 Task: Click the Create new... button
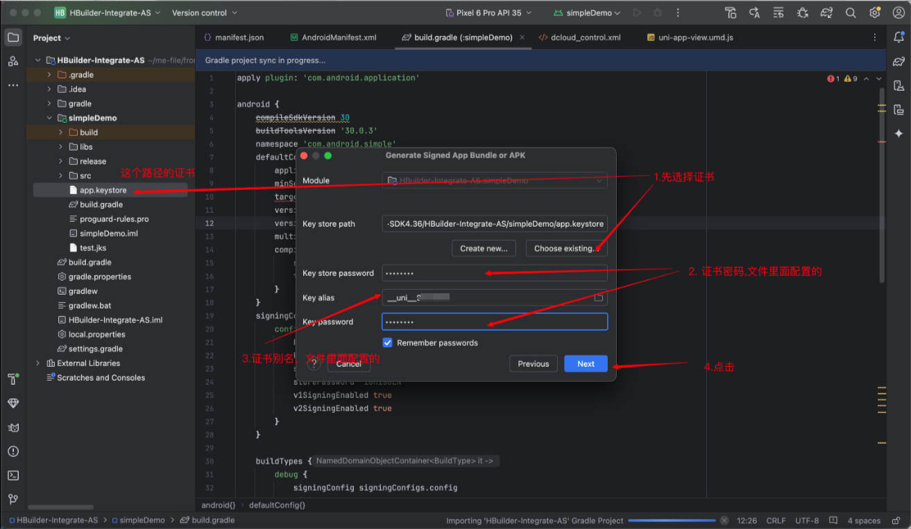click(484, 248)
